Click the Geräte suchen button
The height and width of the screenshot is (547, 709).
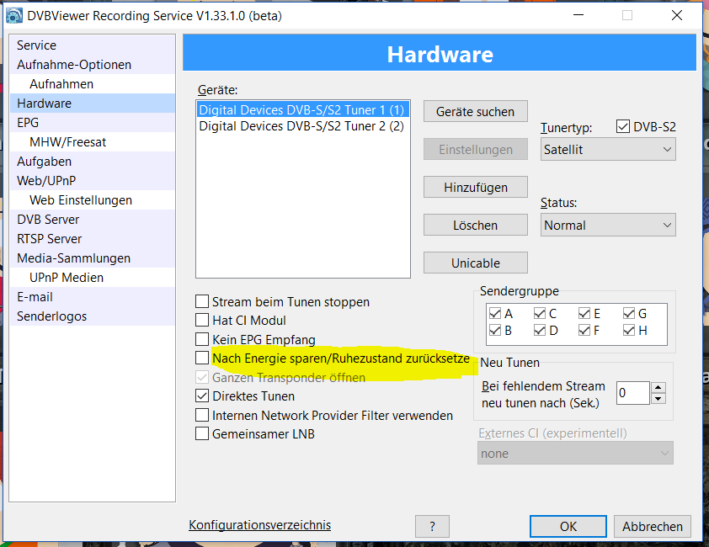pos(475,112)
